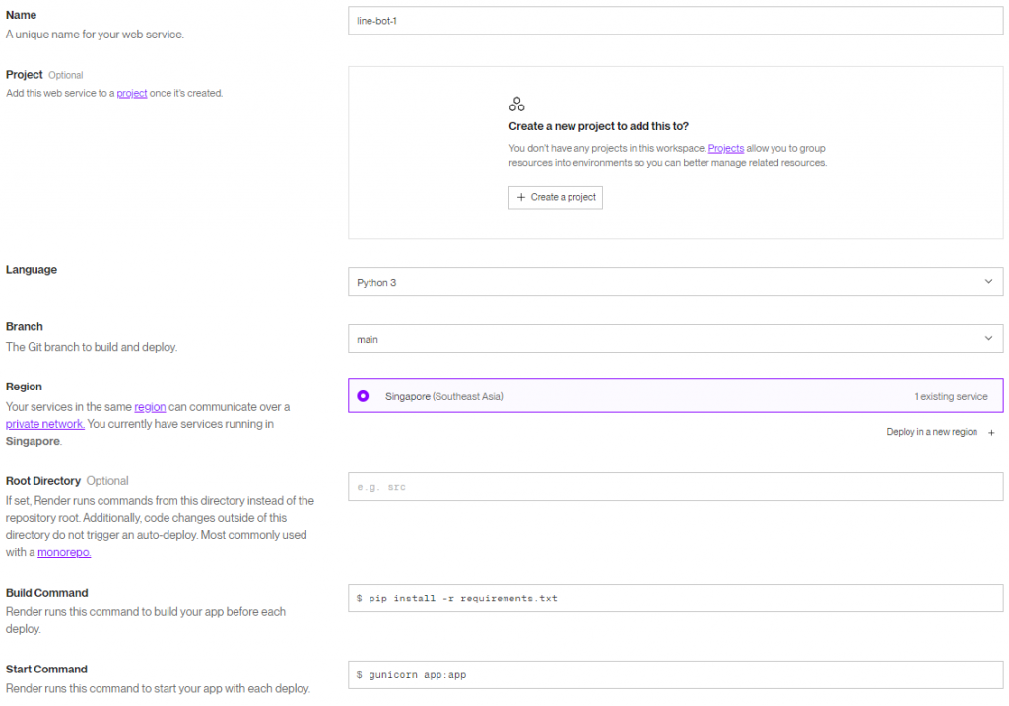Click the plus icon on Create a project
The image size is (1009, 706).
[x=521, y=197]
